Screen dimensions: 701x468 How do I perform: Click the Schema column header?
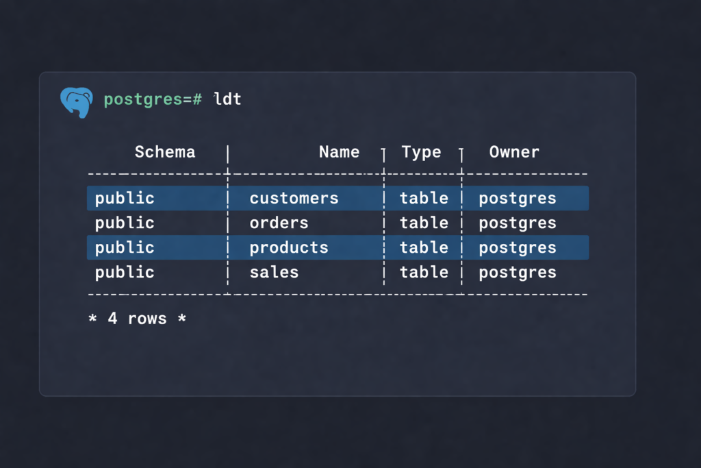[x=164, y=152]
